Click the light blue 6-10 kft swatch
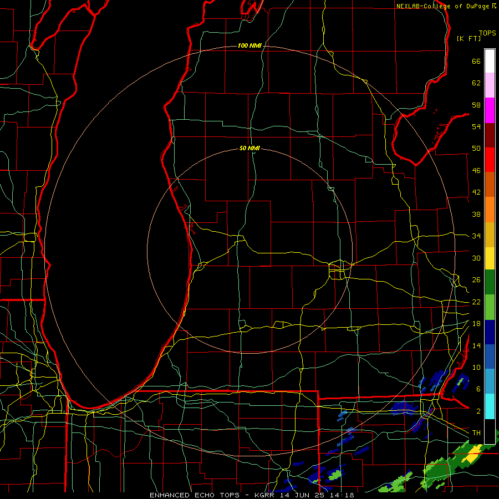The height and width of the screenshot is (499, 499). coord(490,381)
